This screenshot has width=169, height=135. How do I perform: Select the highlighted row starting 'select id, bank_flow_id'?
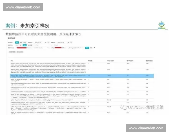click(82, 76)
